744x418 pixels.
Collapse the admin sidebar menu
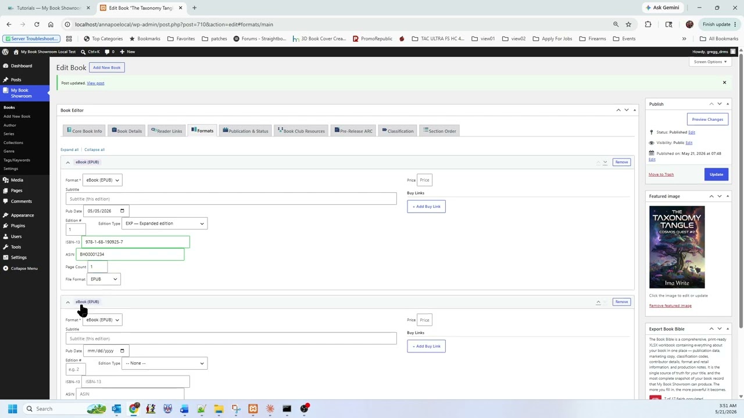pos(24,268)
